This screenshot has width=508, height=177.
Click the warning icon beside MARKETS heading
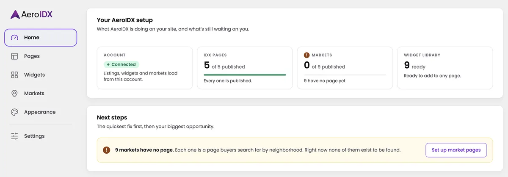pyautogui.click(x=307, y=55)
